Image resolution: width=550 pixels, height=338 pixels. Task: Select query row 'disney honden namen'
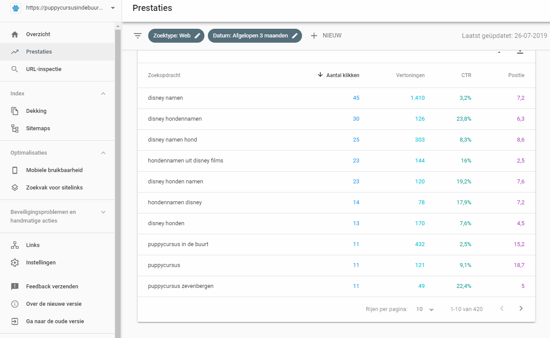point(336,182)
